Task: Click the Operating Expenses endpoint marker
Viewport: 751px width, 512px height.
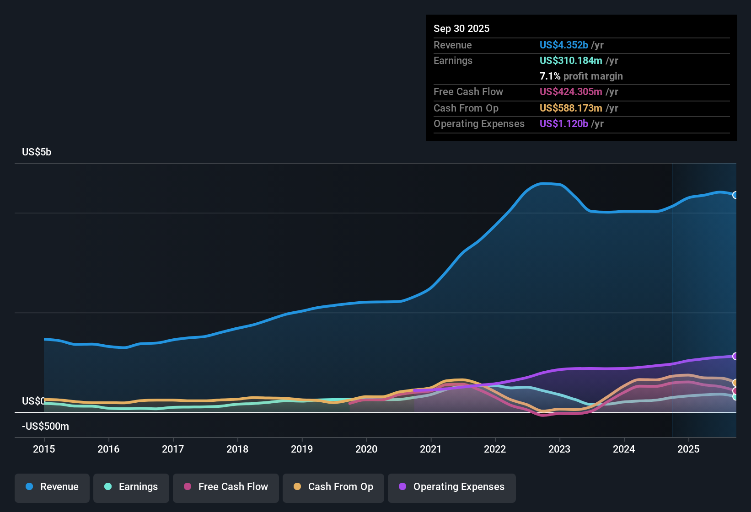Action: tap(735, 356)
